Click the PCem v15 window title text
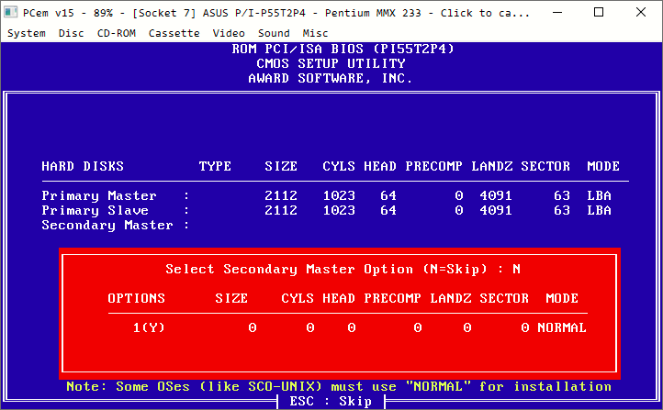 click(275, 13)
